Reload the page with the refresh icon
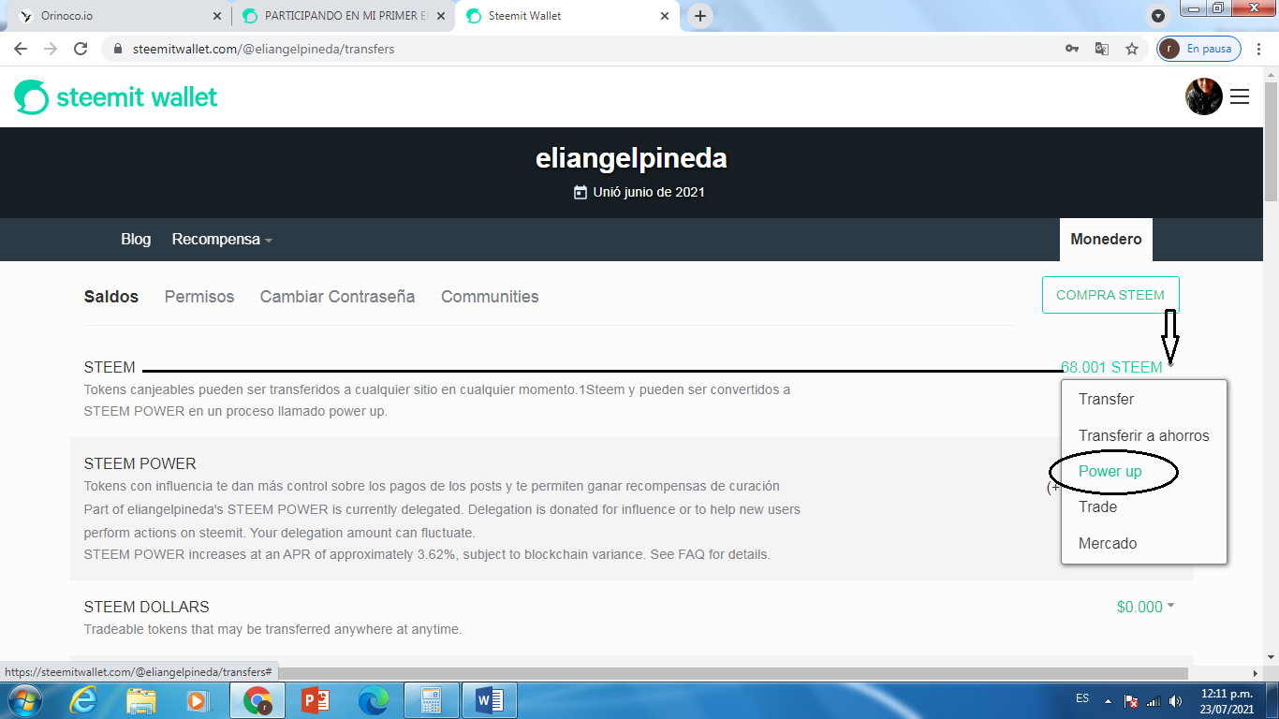Viewport: 1279px width, 719px height. pos(81,49)
